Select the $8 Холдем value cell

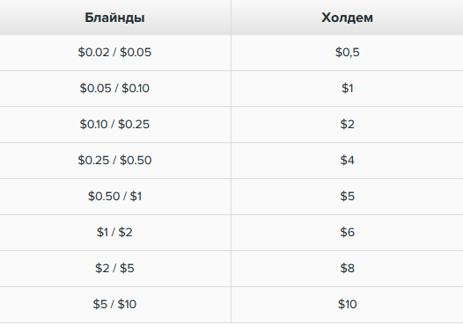click(347, 269)
